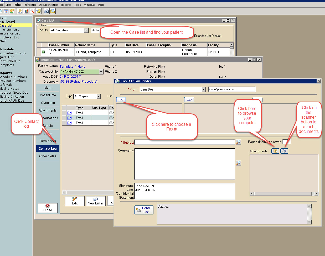325x256 pixels.
Task: Open the Help menu
Action: point(101,5)
